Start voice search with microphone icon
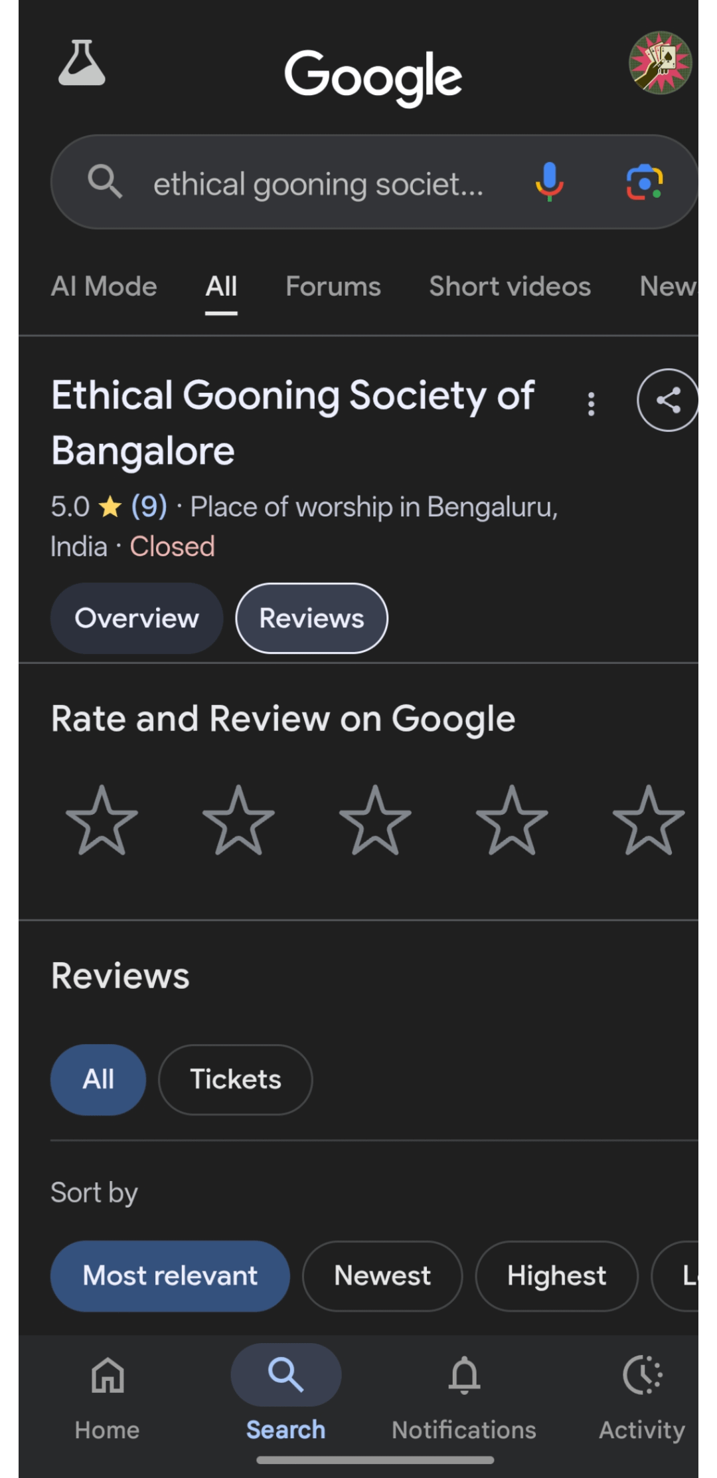The width and height of the screenshot is (717, 1478). coord(549,181)
